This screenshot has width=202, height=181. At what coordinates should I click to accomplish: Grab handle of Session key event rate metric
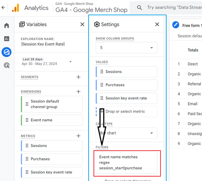27,172
